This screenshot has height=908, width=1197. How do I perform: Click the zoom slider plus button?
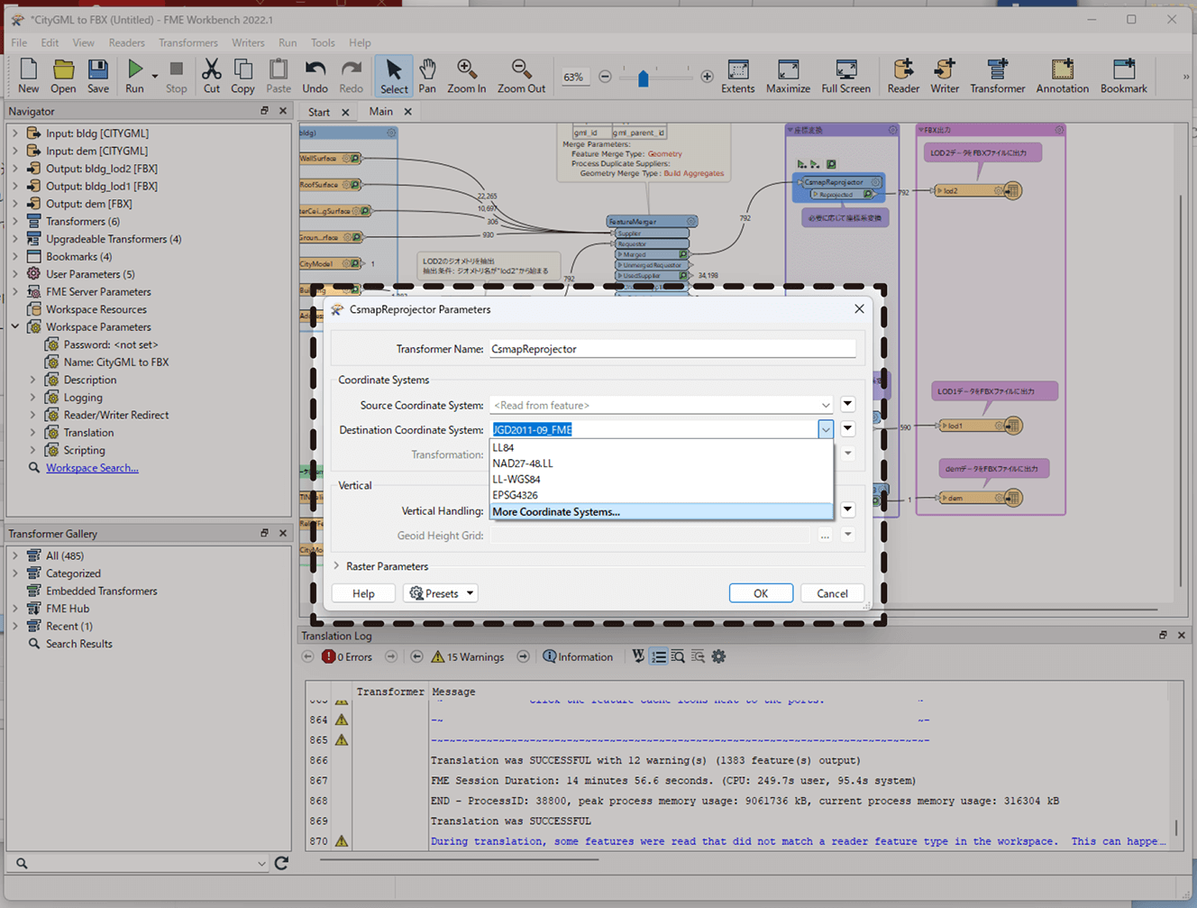(707, 77)
